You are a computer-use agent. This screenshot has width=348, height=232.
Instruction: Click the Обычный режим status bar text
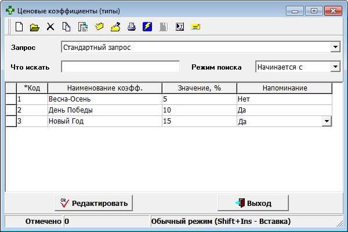click(x=221, y=222)
